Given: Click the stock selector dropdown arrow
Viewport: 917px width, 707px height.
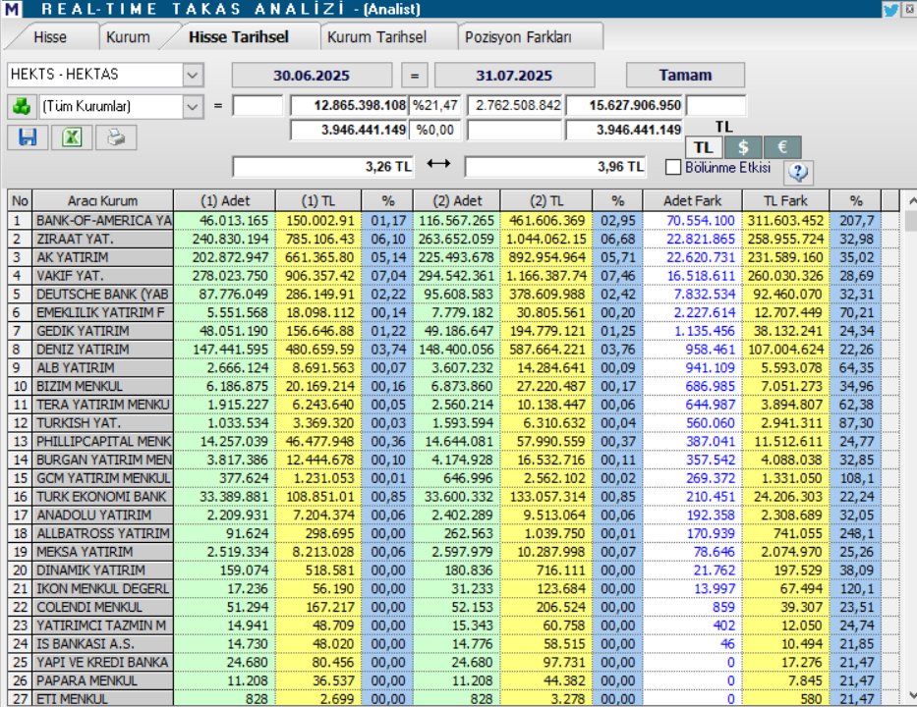Looking at the screenshot, I should (193, 75).
